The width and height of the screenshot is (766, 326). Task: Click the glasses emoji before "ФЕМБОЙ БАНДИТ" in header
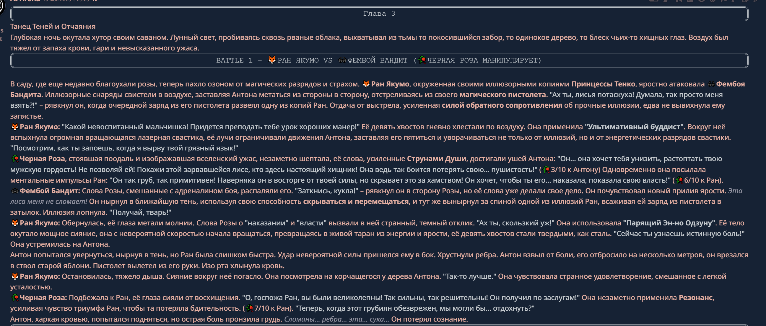coord(342,60)
